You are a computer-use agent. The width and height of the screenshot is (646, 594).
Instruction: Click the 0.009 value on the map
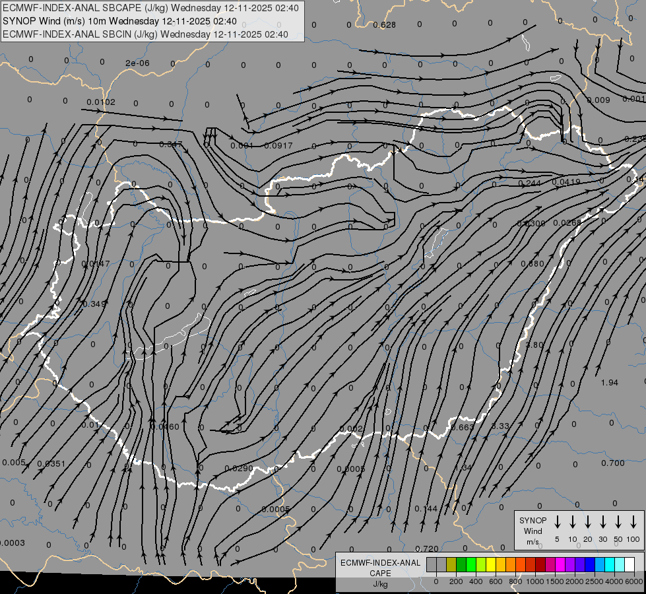pyautogui.click(x=598, y=100)
